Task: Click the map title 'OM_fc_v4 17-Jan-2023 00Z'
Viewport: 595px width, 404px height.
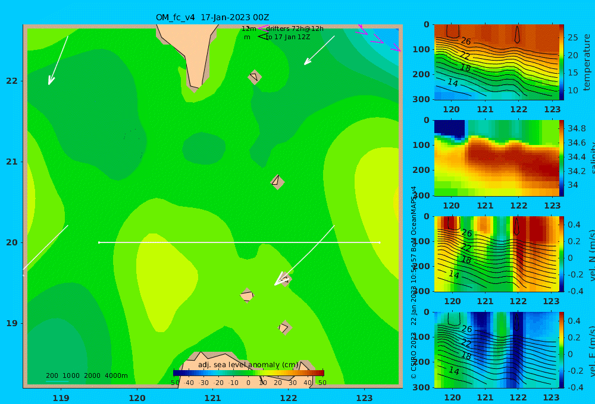Action: [212, 17]
